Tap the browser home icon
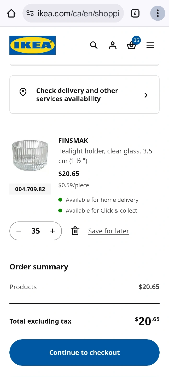This screenshot has height=377, width=169. click(11, 13)
